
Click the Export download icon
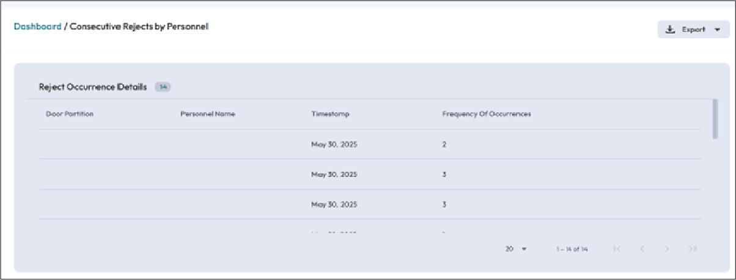tap(671, 29)
